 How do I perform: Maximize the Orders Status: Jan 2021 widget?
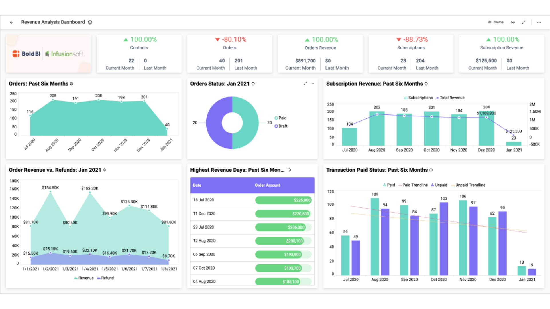[x=305, y=83]
